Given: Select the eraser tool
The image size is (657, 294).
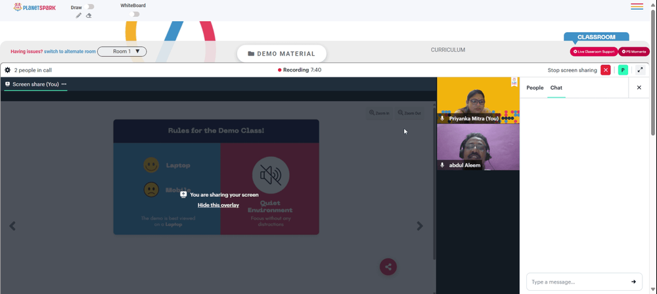Looking at the screenshot, I should click(89, 16).
